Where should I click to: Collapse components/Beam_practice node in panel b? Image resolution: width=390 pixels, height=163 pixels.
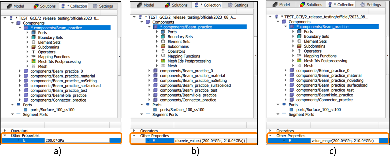pyautogui.click(x=150, y=27)
